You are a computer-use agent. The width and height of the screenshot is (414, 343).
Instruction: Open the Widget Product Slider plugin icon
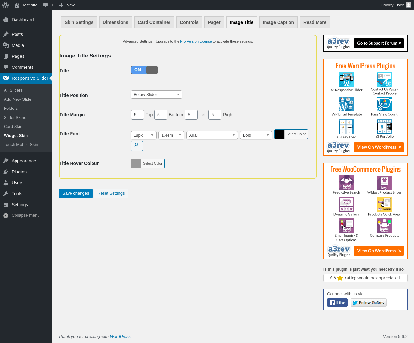click(384, 183)
